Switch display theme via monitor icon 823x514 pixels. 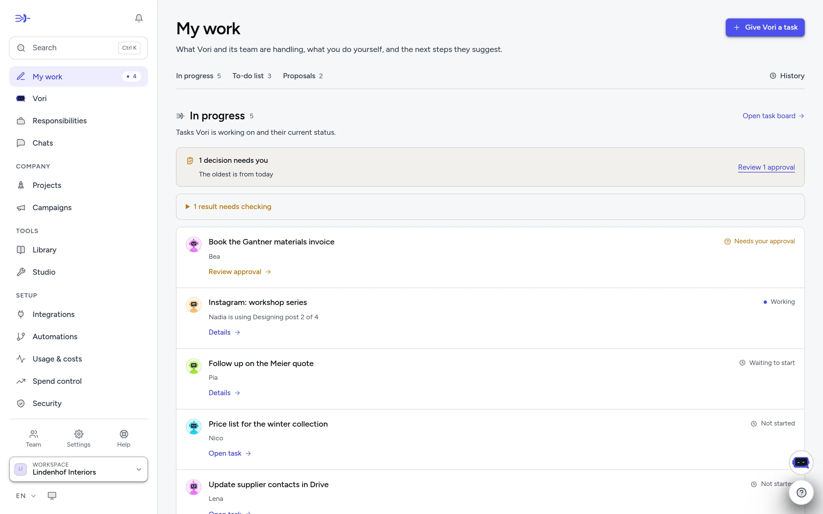click(x=52, y=496)
